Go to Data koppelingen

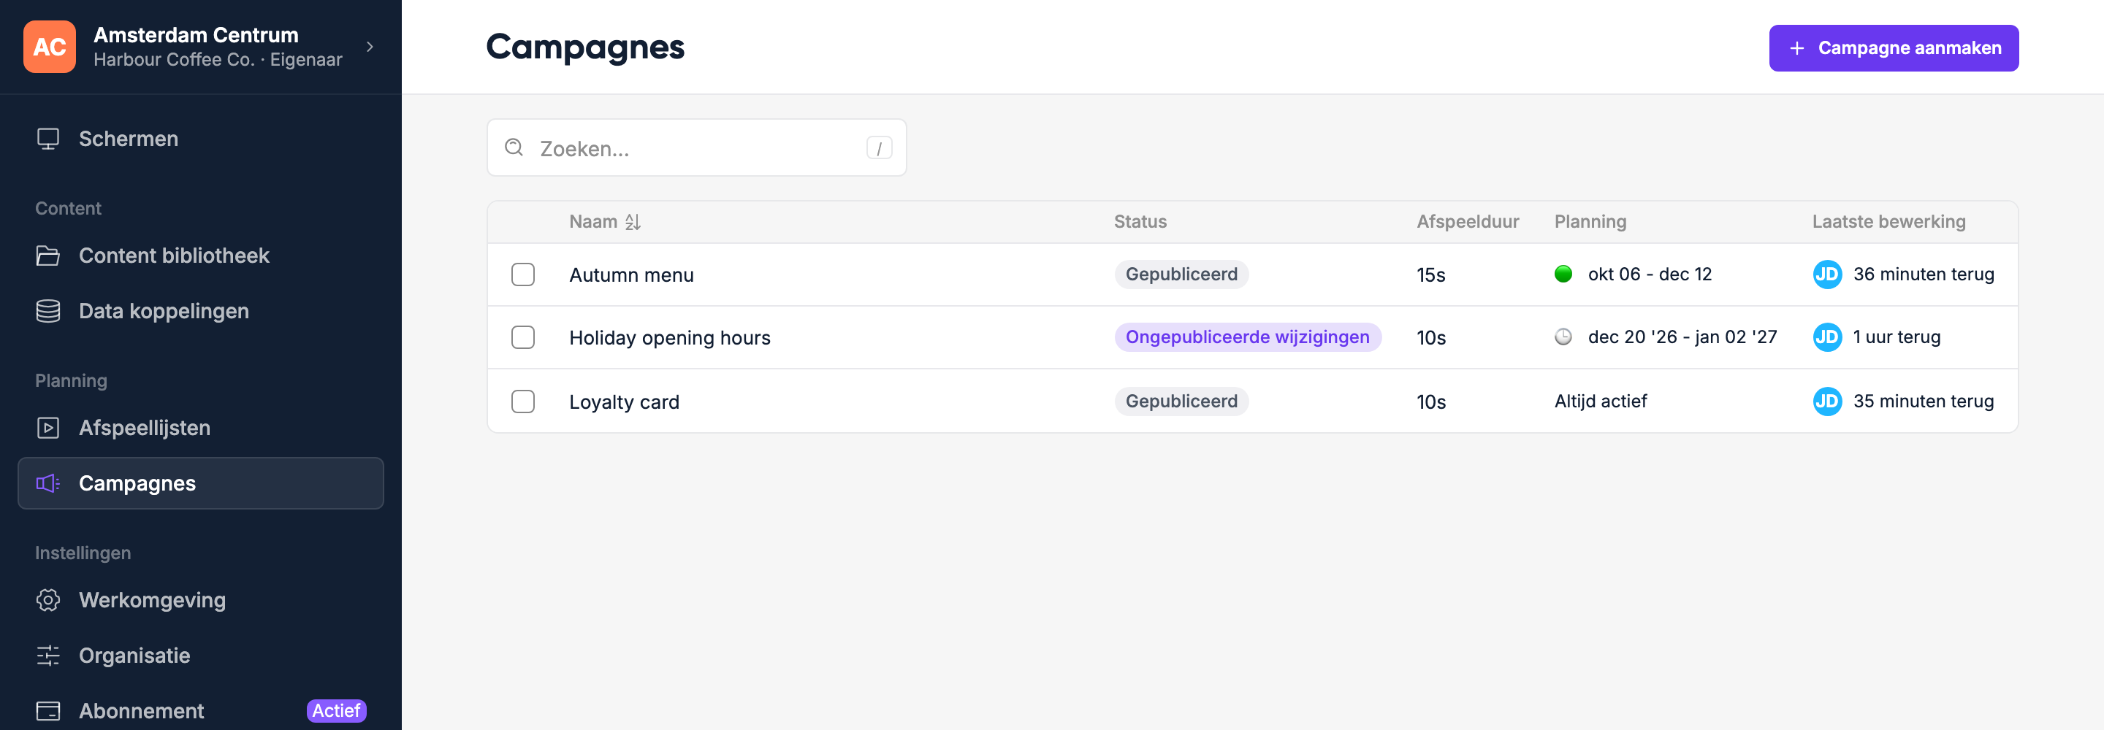click(x=201, y=311)
